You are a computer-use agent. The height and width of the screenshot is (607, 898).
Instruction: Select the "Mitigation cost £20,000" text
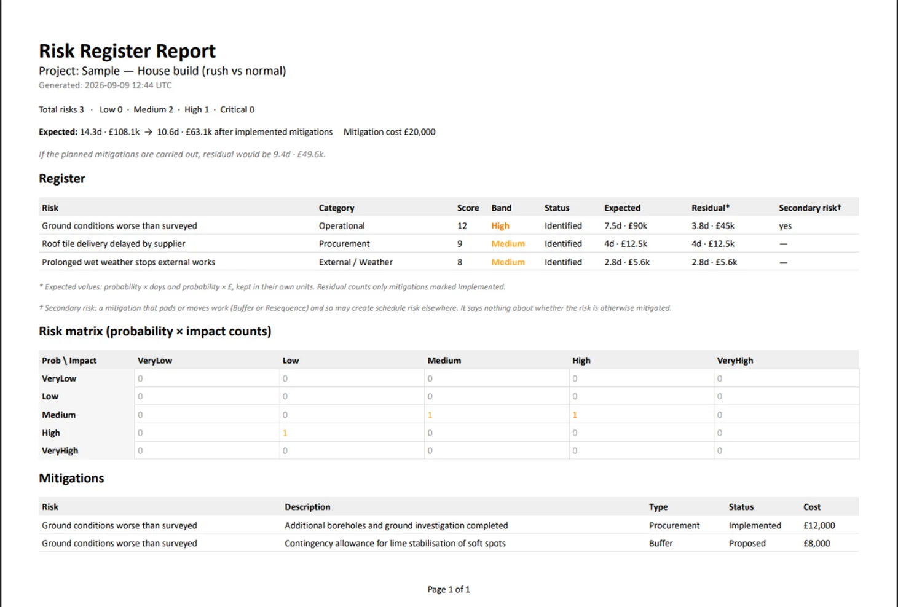tap(390, 132)
